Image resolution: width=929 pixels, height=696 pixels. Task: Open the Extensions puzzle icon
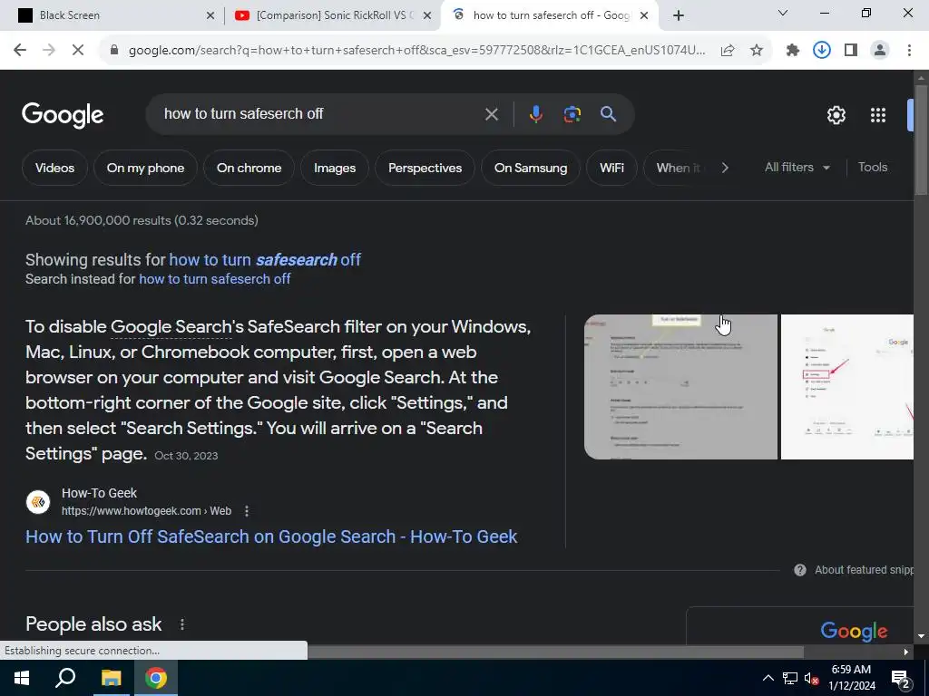coord(793,51)
